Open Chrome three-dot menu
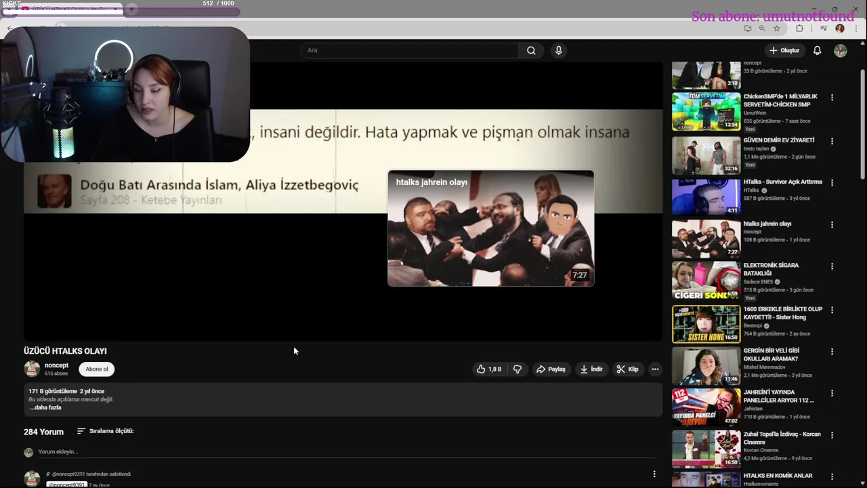 click(x=855, y=28)
